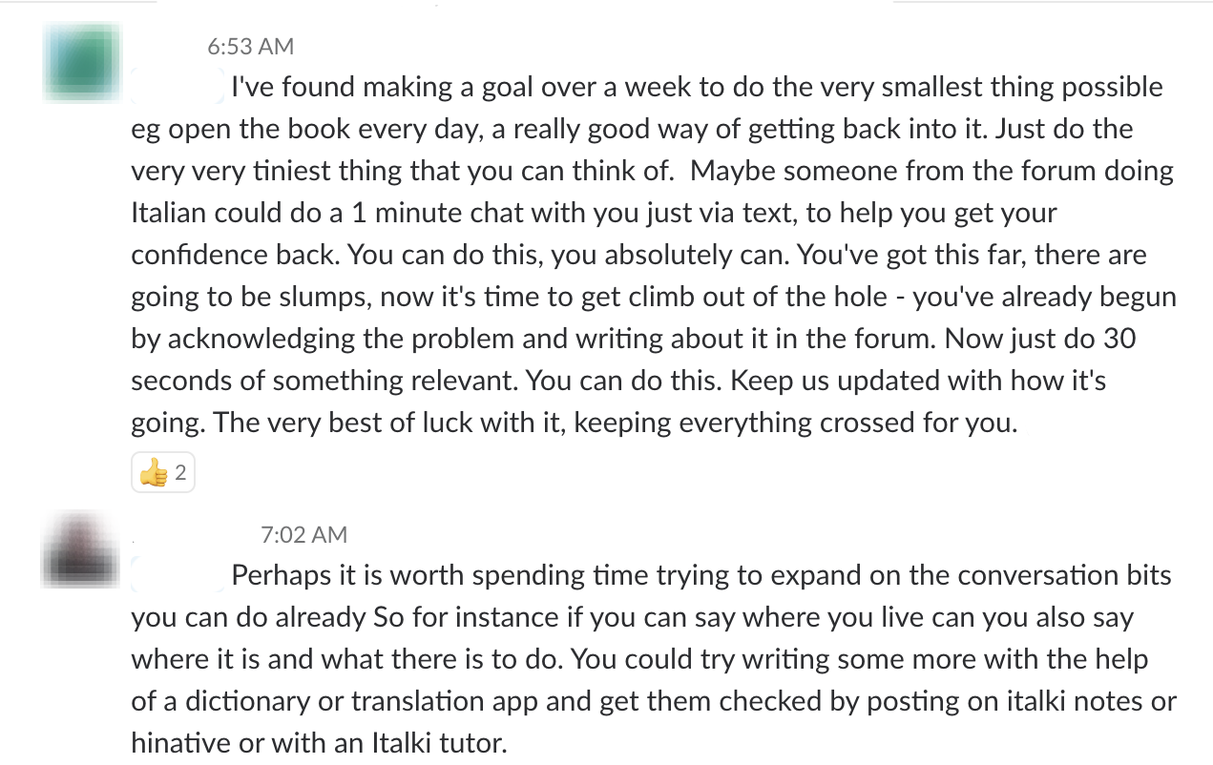Click the word "slumps" in first message
This screenshot has width=1213, height=765.
323,297
